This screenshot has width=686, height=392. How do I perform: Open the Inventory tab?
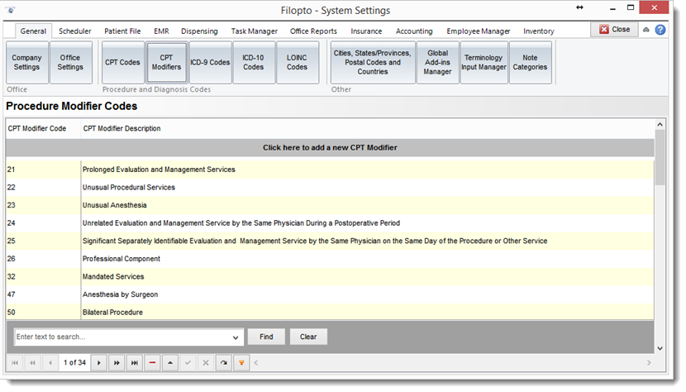(x=539, y=31)
